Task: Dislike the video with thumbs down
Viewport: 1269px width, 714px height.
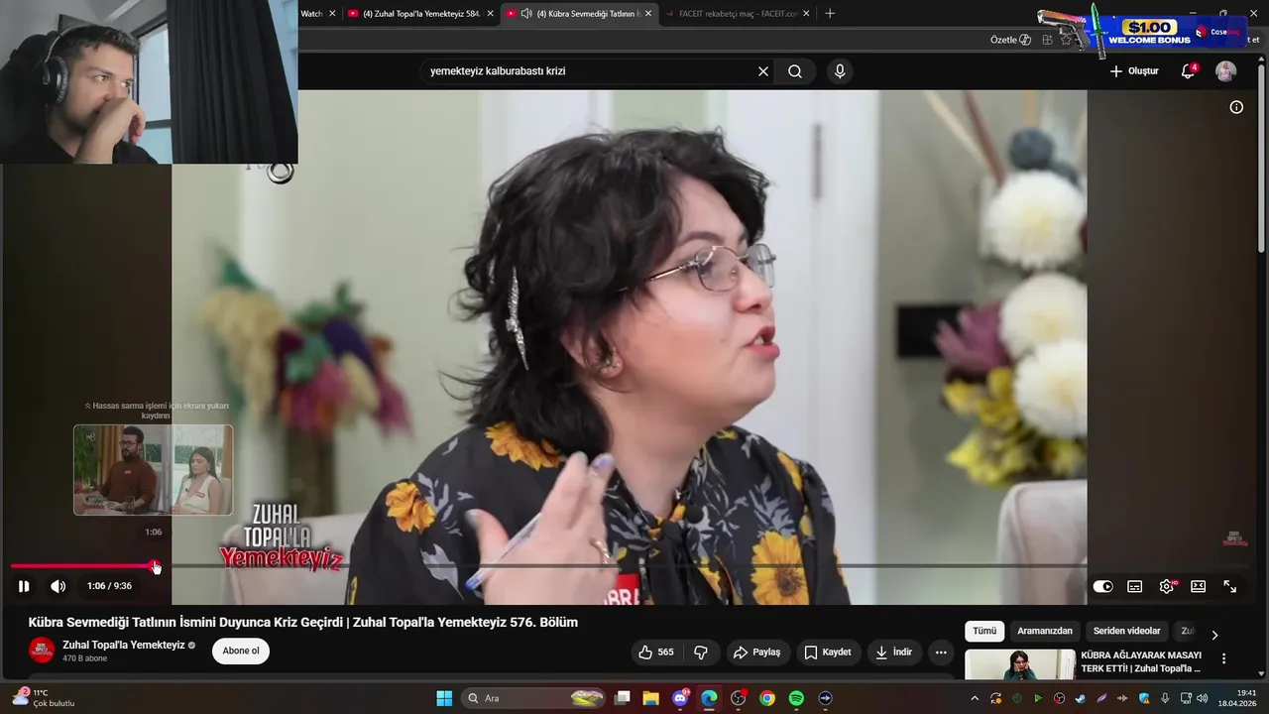Action: click(701, 652)
